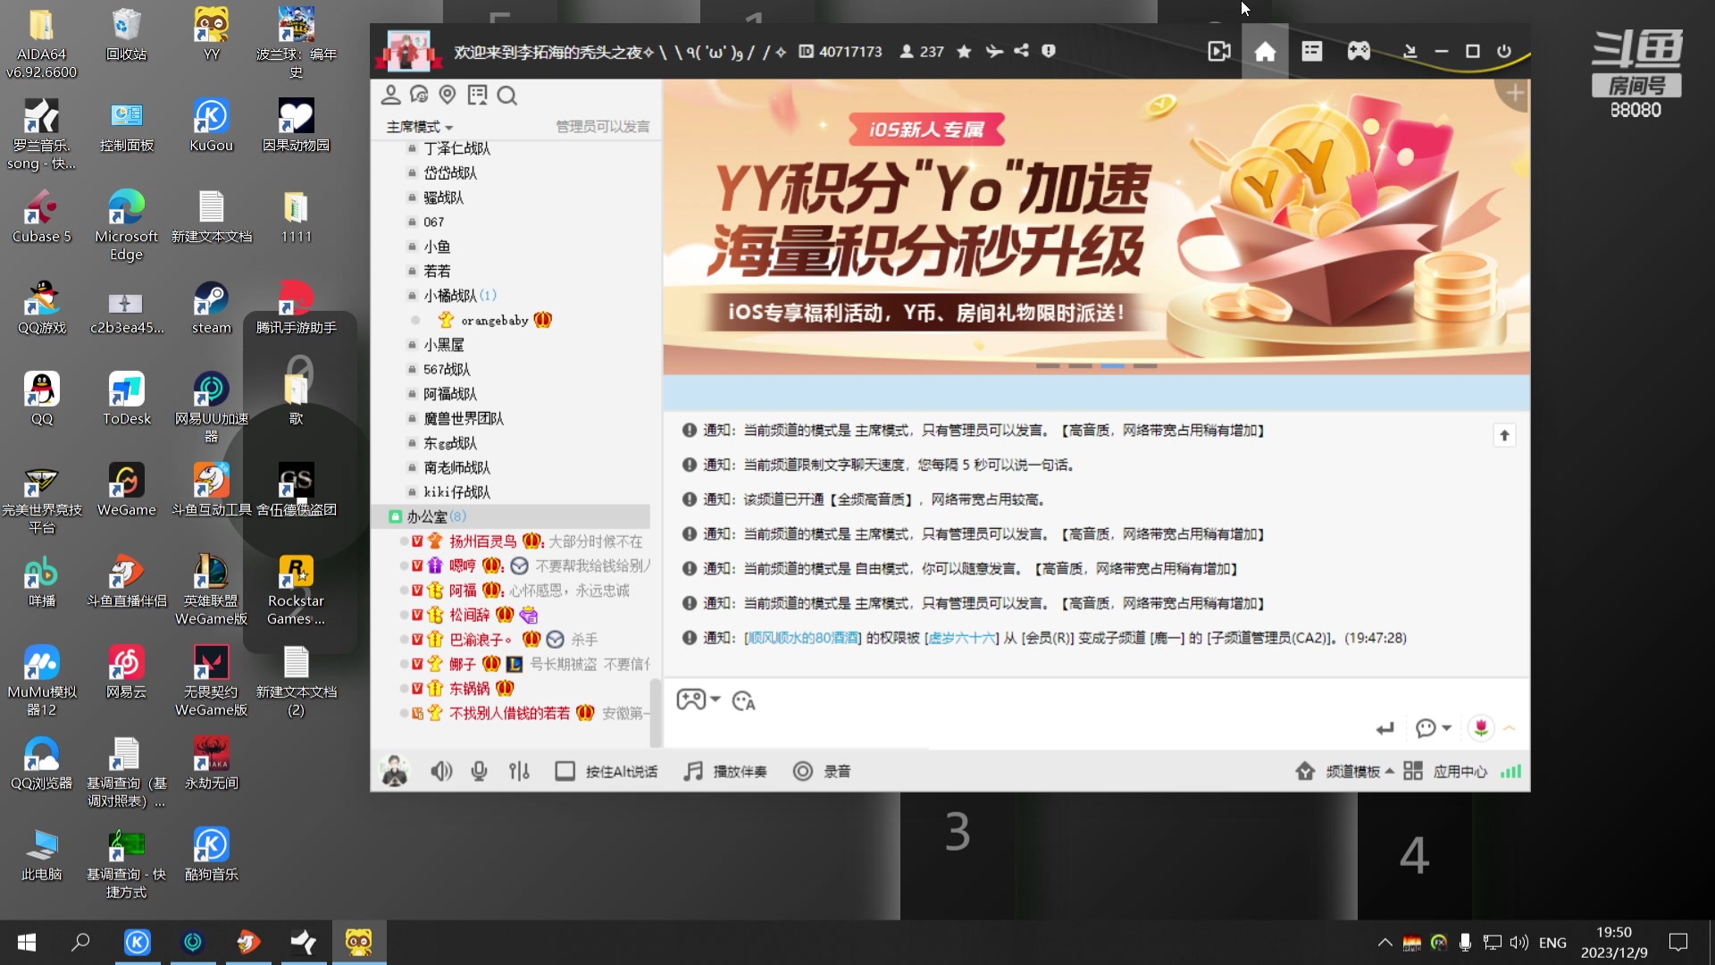Screen dimensions: 1715x965
Task: Click the 录音 button
Action: tap(822, 770)
